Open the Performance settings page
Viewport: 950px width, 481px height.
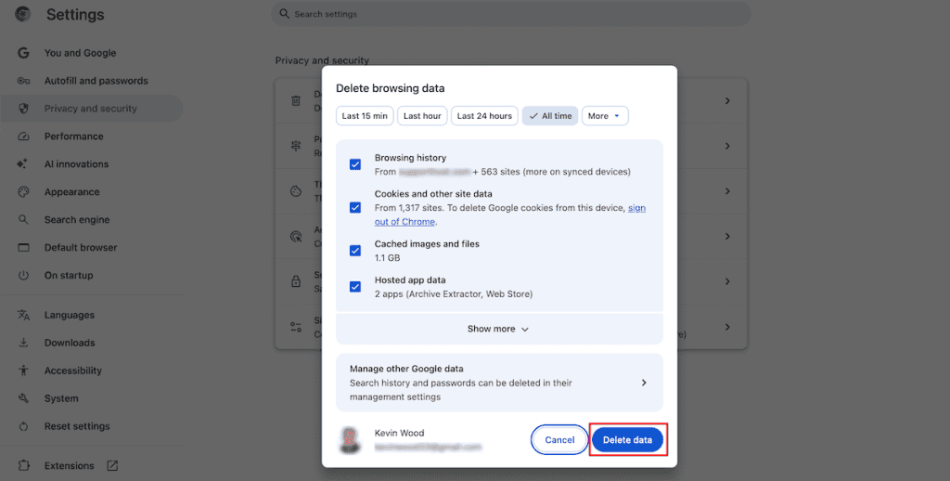[x=92, y=136]
